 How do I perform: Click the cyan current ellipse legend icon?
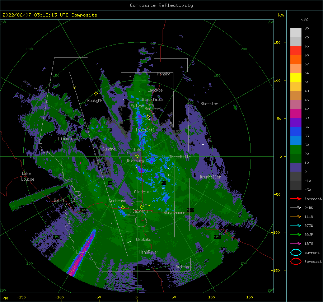(x=296, y=252)
